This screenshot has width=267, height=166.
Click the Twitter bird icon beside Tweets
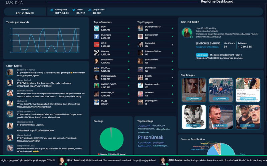(x=73, y=10)
